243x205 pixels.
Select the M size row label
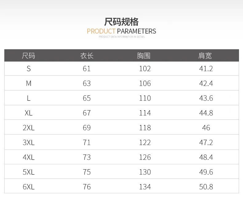click(29, 83)
